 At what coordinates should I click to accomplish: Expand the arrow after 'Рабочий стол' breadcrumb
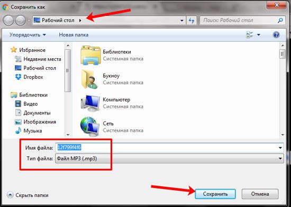[80, 20]
